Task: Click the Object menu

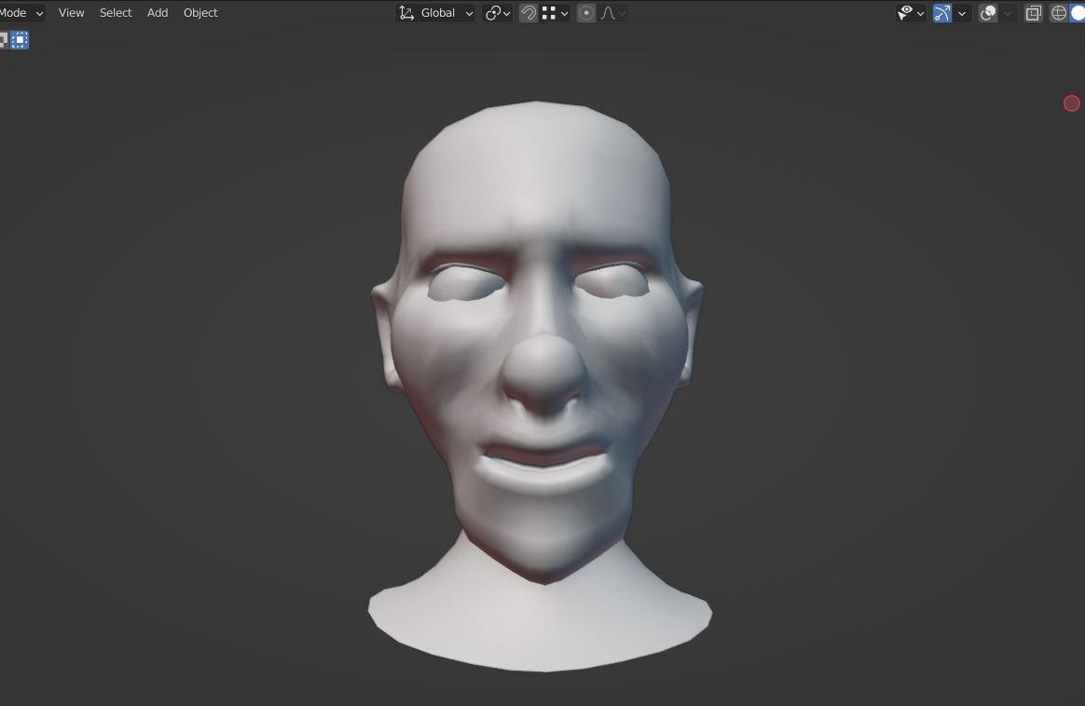Action: coord(200,13)
